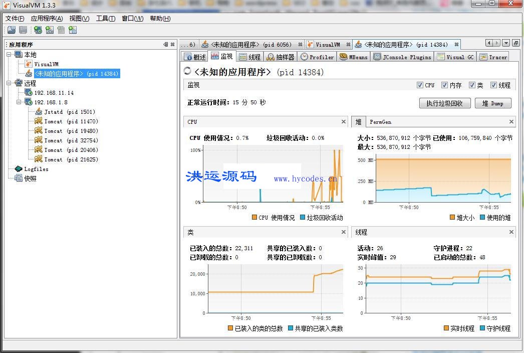Switch to the Profiler tab
524x353 pixels.
pos(317,57)
